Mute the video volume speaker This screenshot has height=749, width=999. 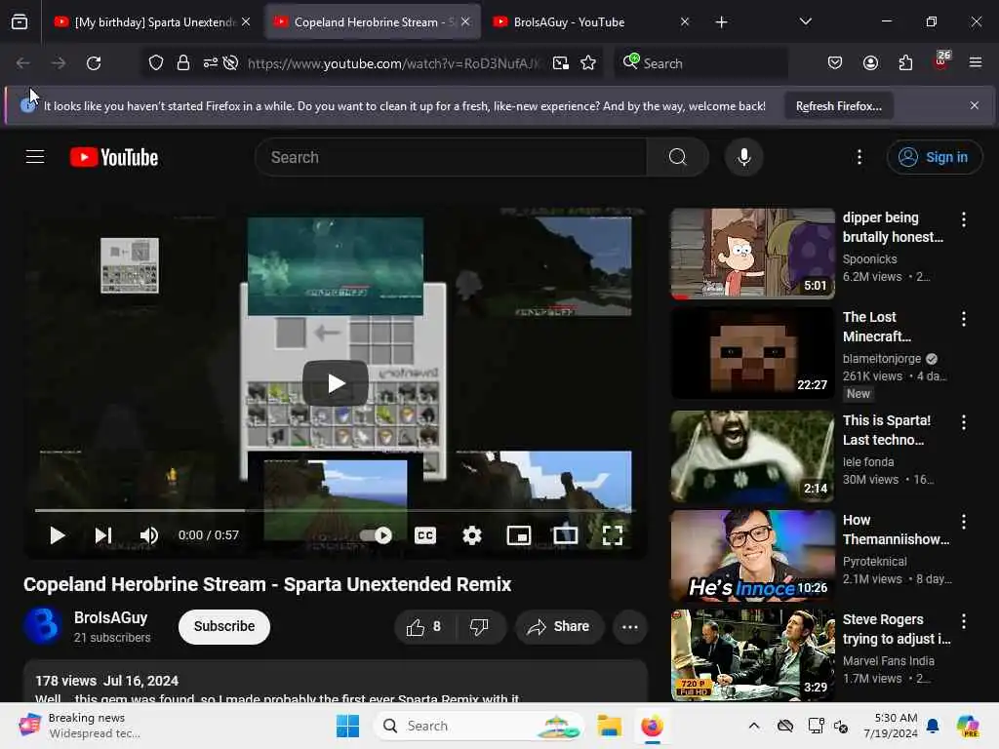point(148,535)
